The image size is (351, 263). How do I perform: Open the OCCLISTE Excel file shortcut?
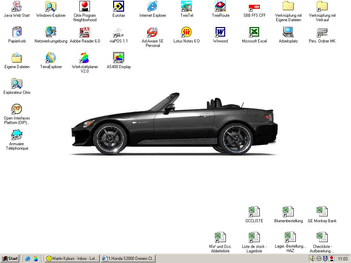click(x=254, y=212)
